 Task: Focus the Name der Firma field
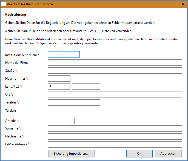115,63
